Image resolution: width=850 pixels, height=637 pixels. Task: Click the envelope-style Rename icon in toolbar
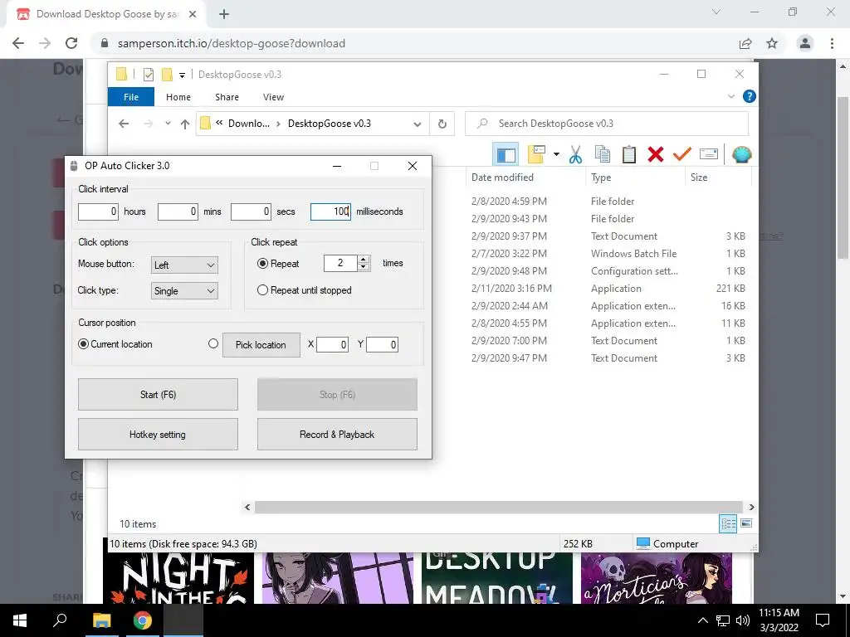click(709, 154)
